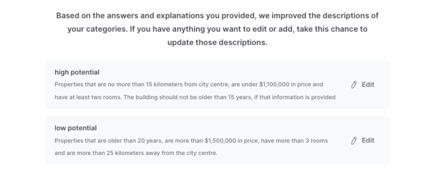Viewport: 428px width, 185px height.
Task: Click the pencil icon for high potential
Action: click(x=354, y=85)
